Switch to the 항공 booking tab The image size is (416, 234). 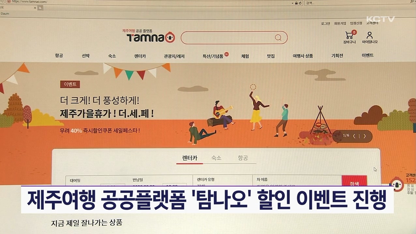point(243,158)
